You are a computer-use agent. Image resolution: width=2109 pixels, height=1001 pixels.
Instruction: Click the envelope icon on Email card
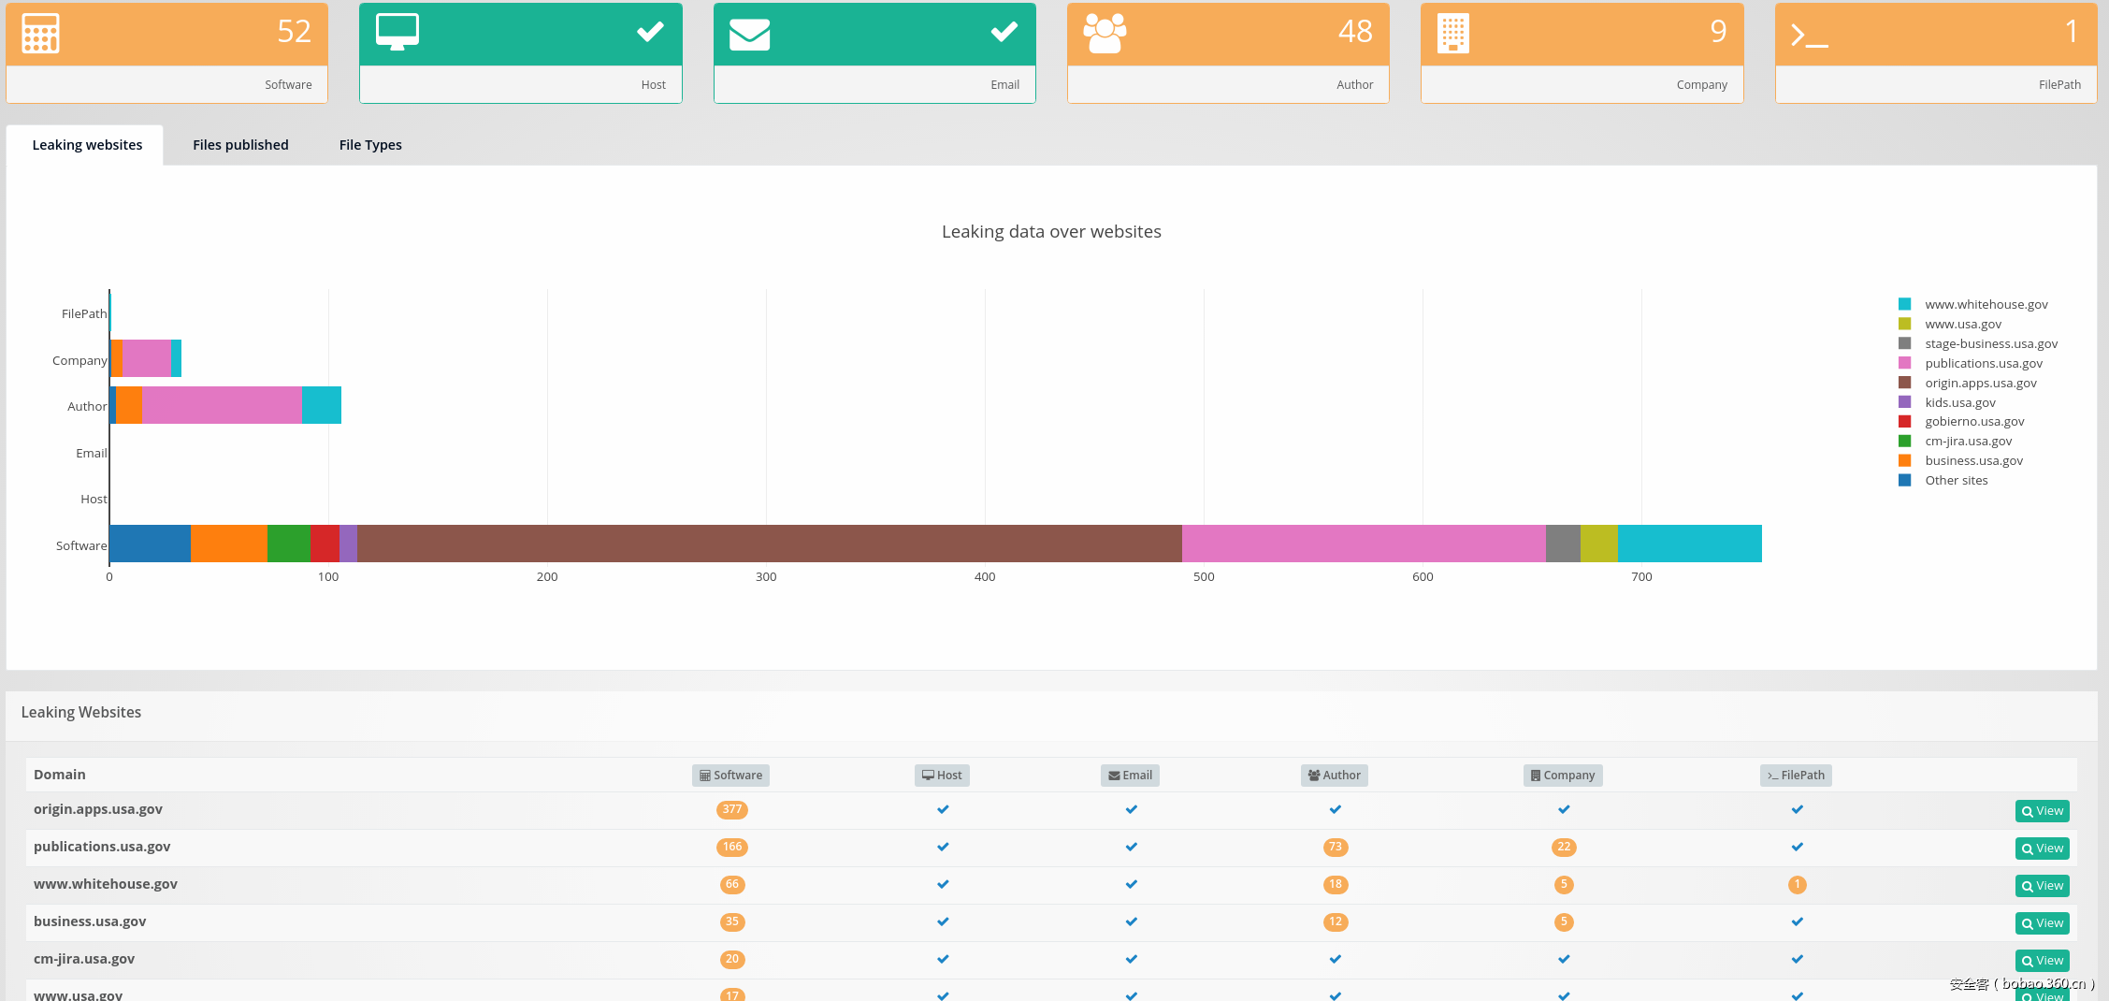click(749, 35)
